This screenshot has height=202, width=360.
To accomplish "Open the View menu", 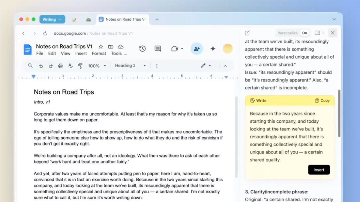I will point(66,54).
